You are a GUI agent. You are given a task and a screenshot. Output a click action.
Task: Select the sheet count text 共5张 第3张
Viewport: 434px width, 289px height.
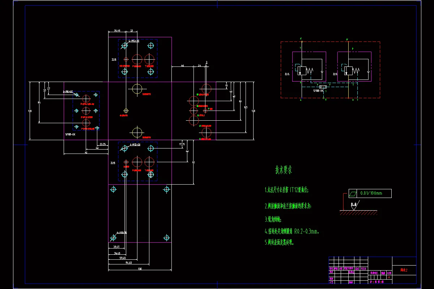[376, 281]
